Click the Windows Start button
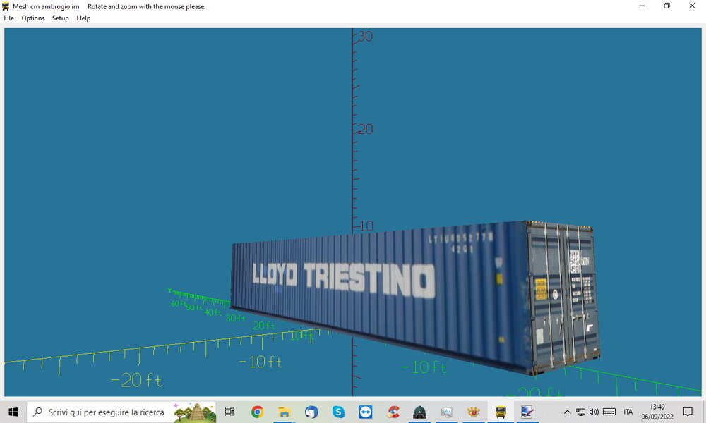The height and width of the screenshot is (423, 706). [13, 412]
